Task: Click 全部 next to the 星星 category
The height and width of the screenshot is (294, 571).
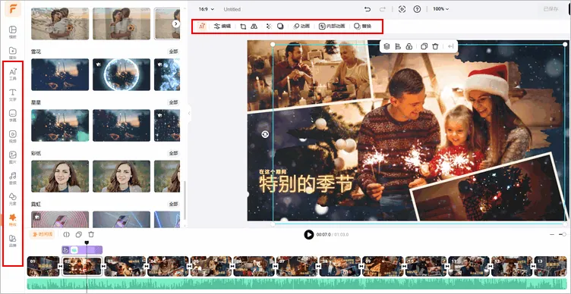Action: [x=174, y=102]
